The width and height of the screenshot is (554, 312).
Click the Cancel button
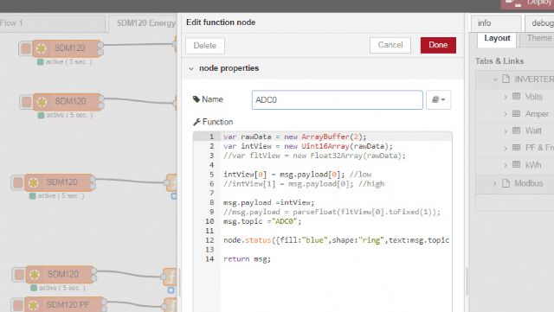(390, 45)
